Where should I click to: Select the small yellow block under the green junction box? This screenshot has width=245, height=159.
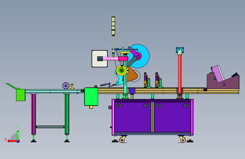pyautogui.click(x=91, y=107)
